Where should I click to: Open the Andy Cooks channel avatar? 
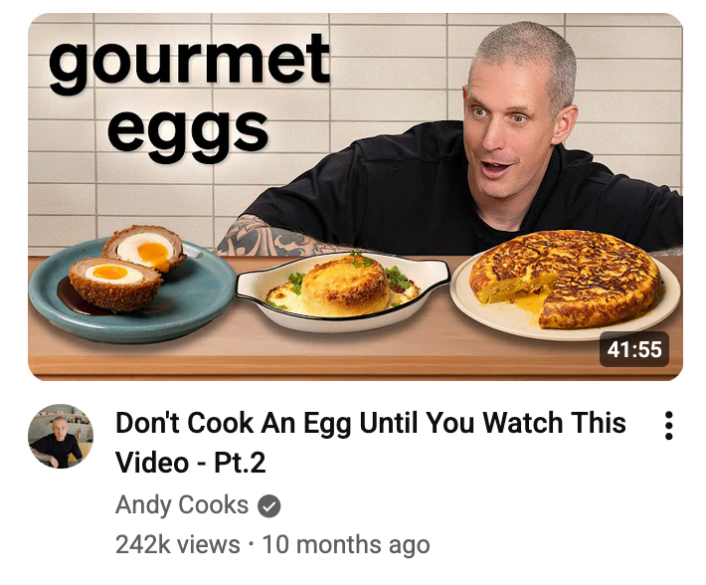[x=61, y=436]
